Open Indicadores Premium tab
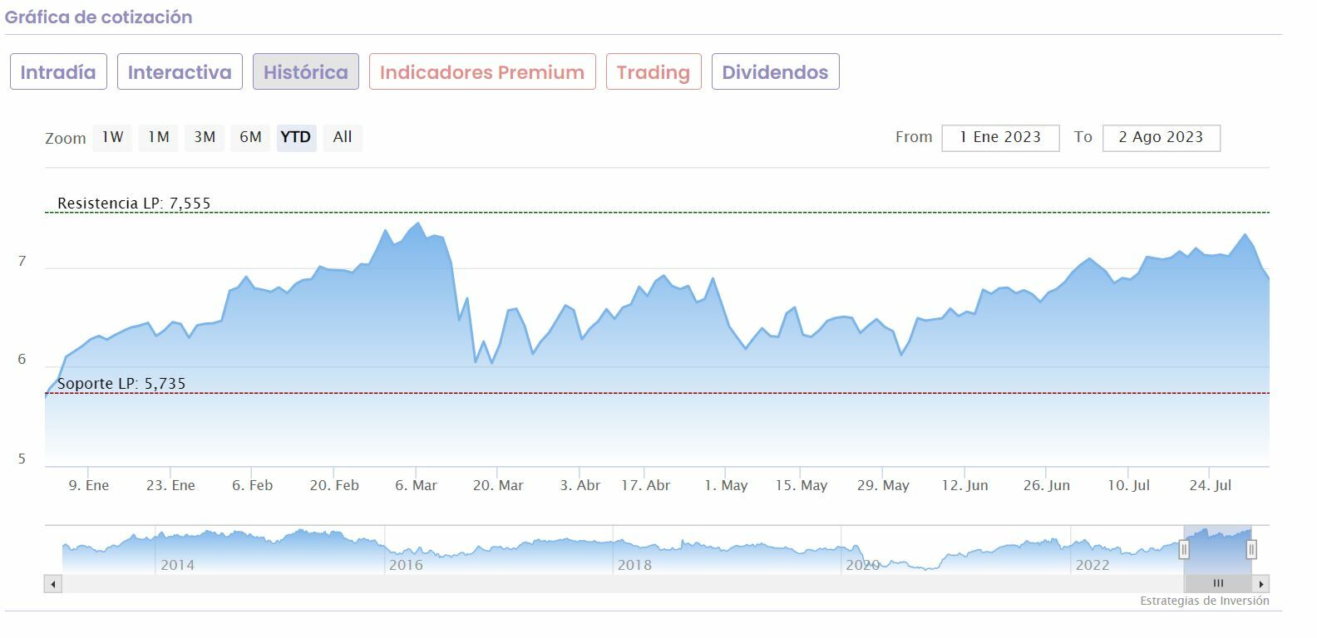The width and height of the screenshot is (1317, 638). pyautogui.click(x=482, y=72)
